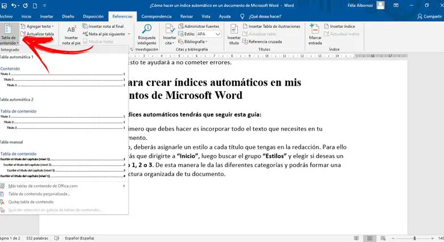Click Referencia cruzada
Viewport: 444px width, 242px height.
[262, 41]
